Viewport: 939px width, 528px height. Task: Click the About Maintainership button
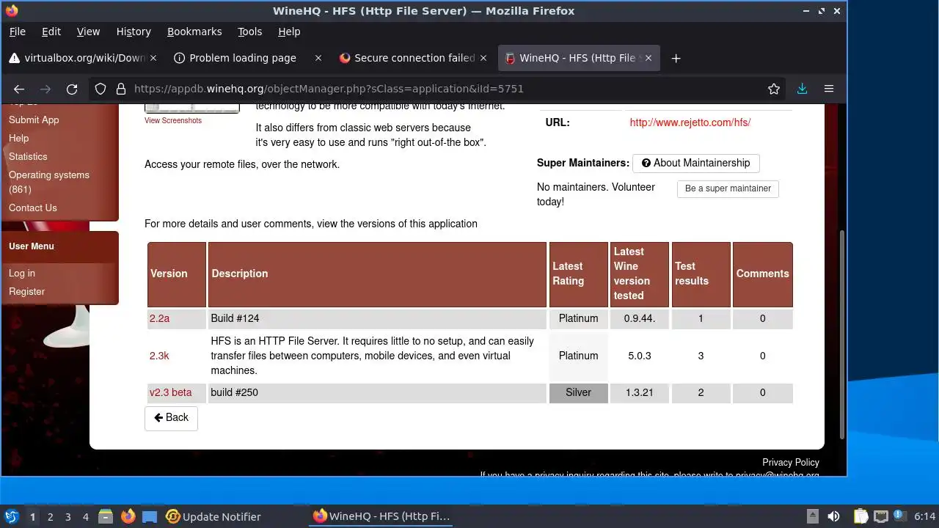(695, 163)
